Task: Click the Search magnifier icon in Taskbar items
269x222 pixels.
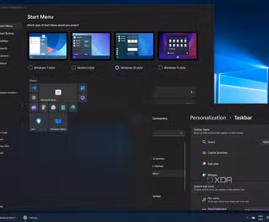Action: (204, 142)
